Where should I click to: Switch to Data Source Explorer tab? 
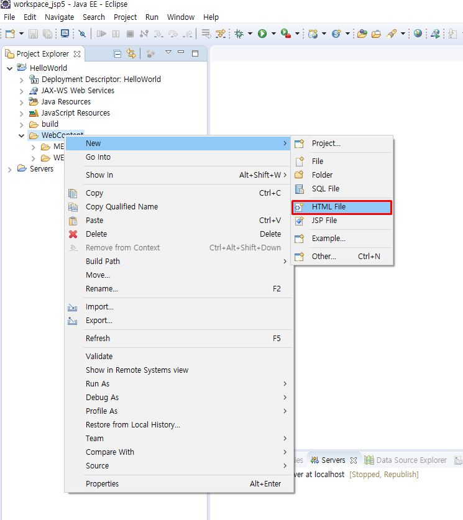pyautogui.click(x=405, y=460)
